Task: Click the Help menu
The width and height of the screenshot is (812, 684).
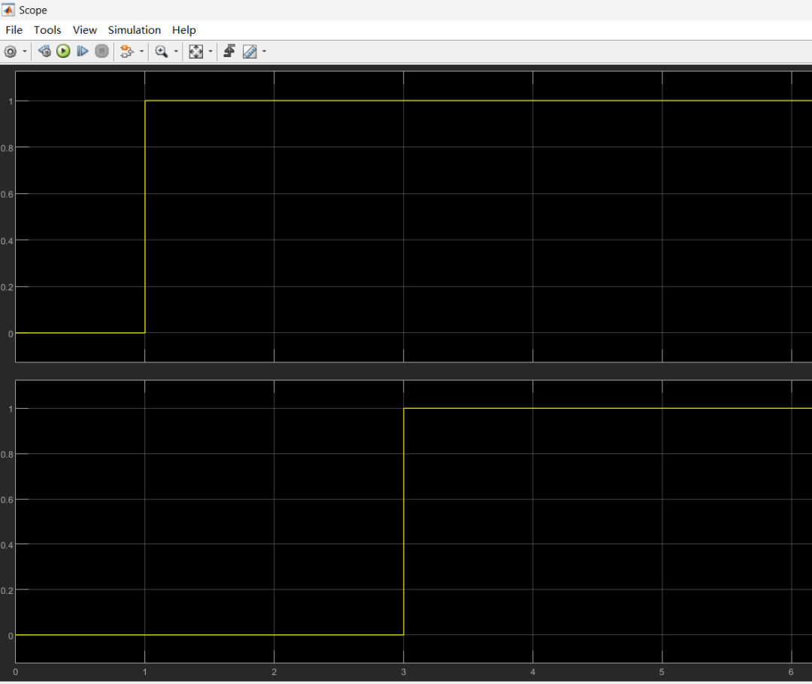Action: [183, 30]
